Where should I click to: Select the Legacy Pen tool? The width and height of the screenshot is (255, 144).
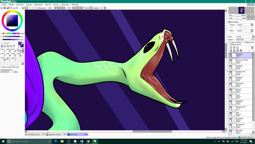[8, 59]
